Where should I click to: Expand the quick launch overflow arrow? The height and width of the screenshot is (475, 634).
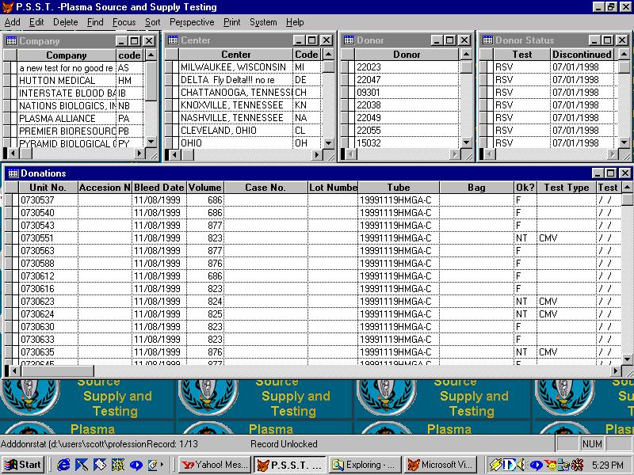(x=163, y=465)
